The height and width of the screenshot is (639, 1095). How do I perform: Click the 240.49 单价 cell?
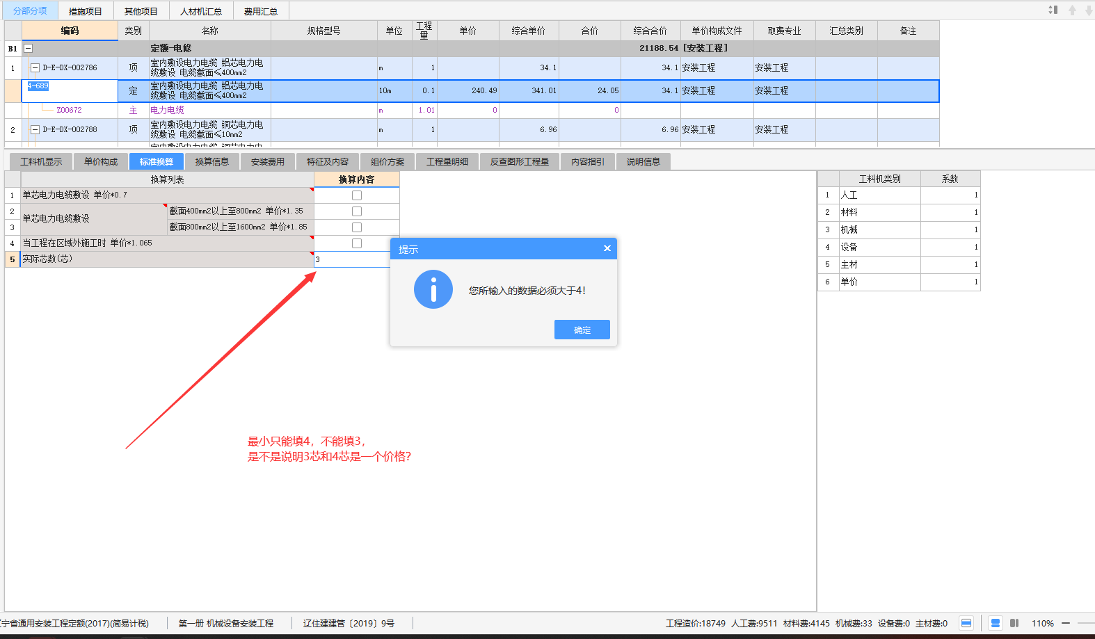(x=468, y=91)
